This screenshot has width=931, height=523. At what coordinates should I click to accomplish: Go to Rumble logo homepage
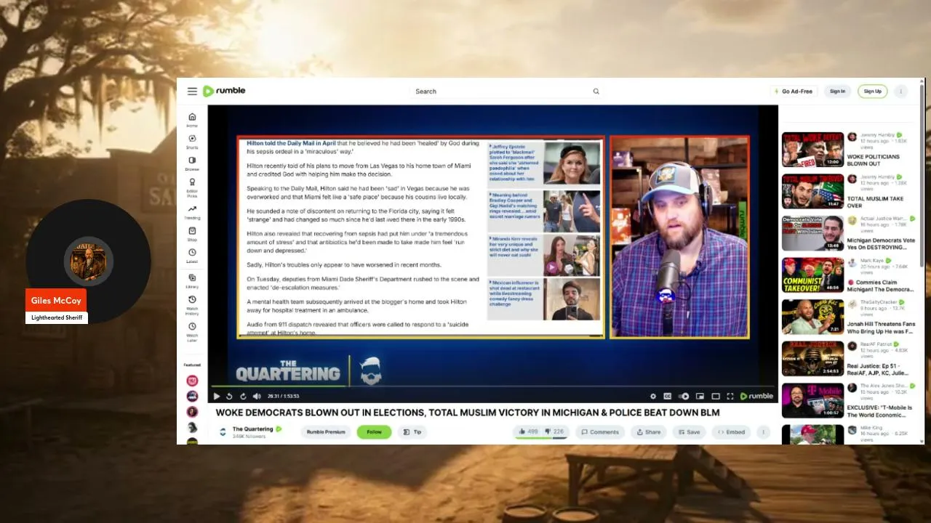click(224, 91)
